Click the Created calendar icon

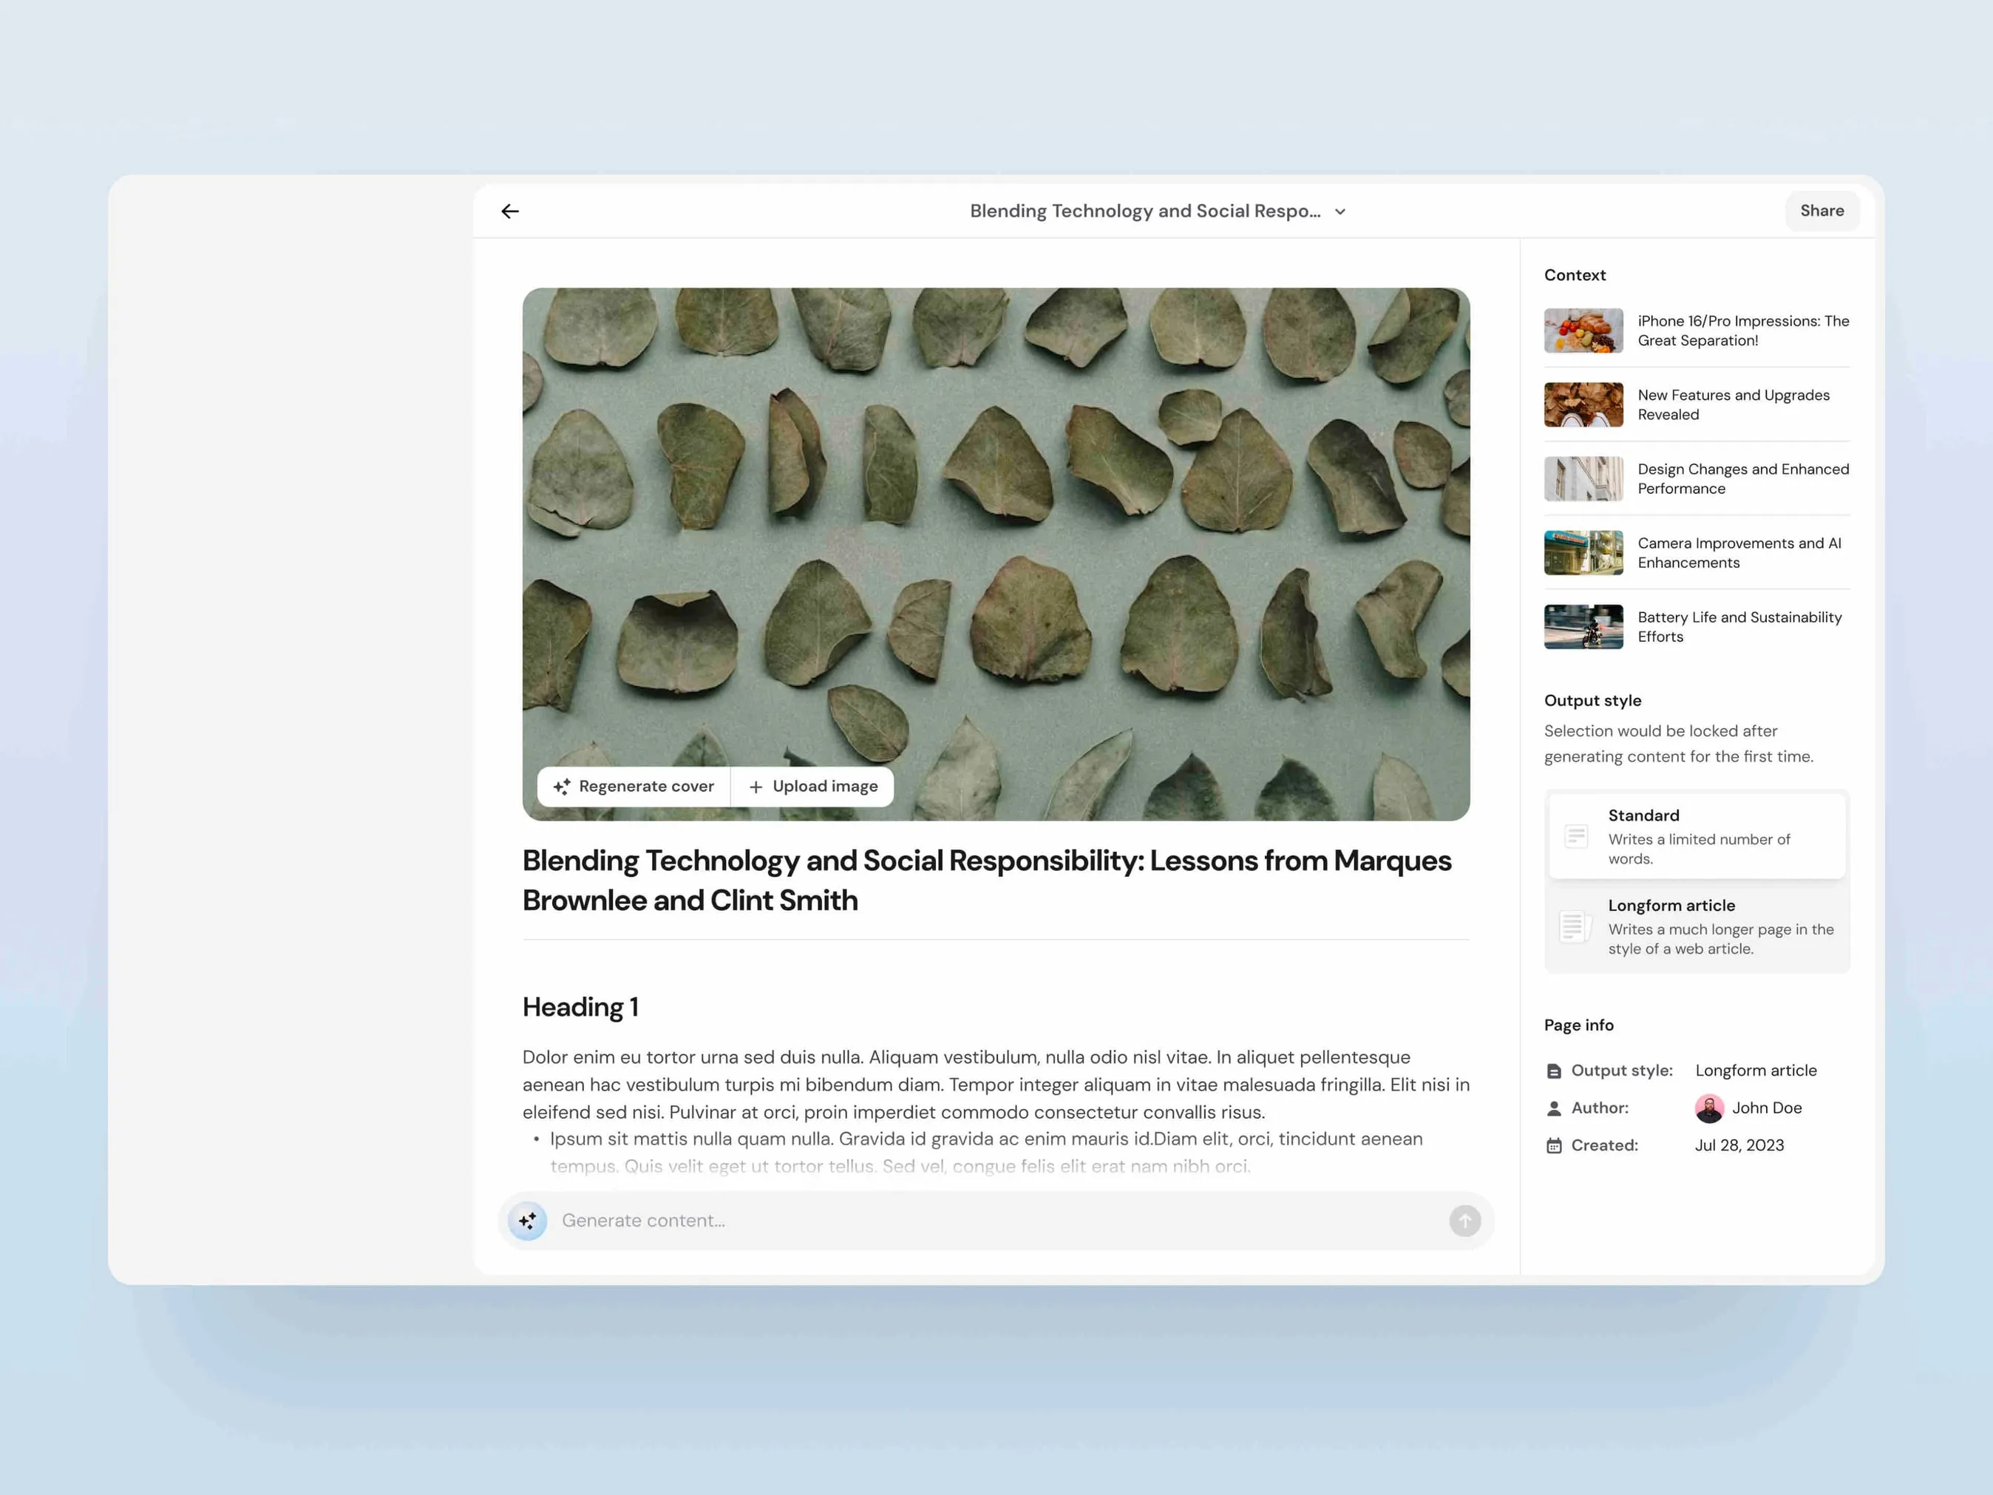tap(1554, 1146)
